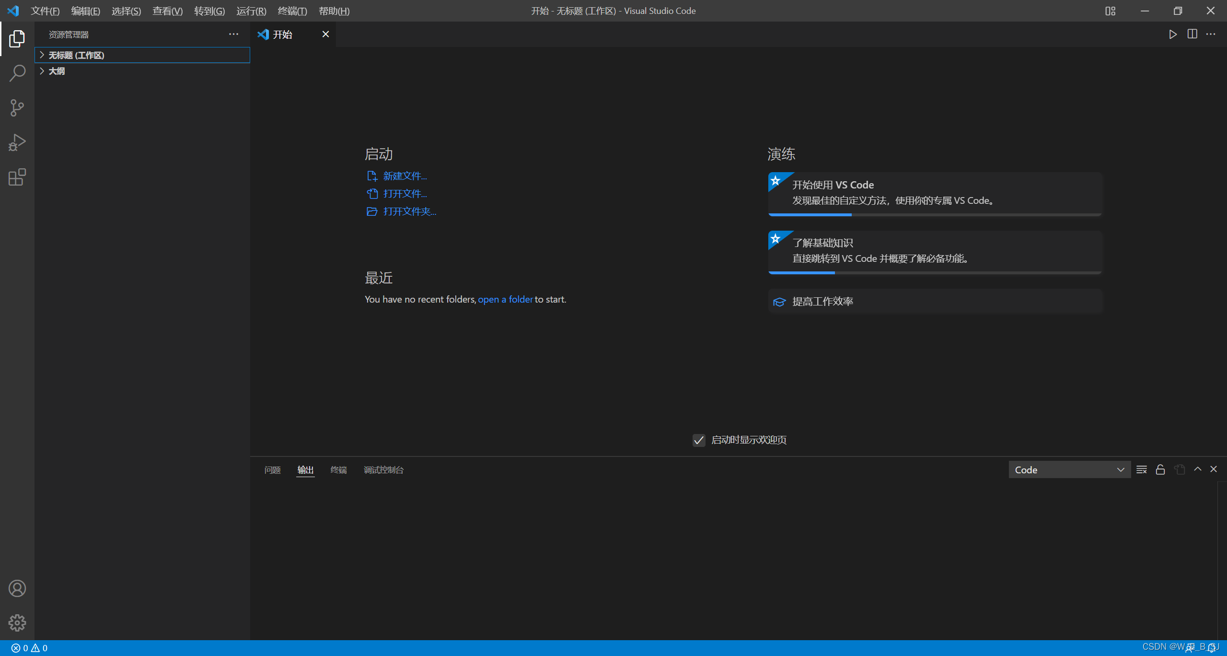The image size is (1227, 656).
Task: Open the Search view in activity bar
Action: [x=17, y=73]
